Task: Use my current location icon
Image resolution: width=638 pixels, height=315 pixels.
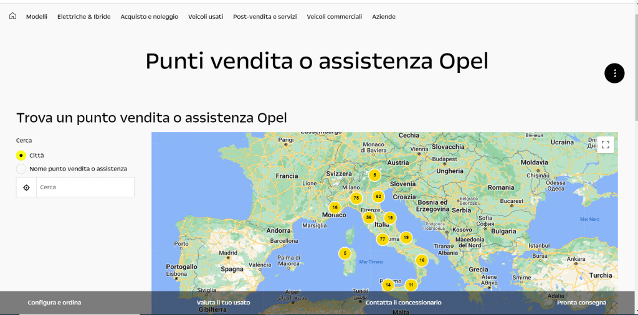Action: tap(26, 187)
